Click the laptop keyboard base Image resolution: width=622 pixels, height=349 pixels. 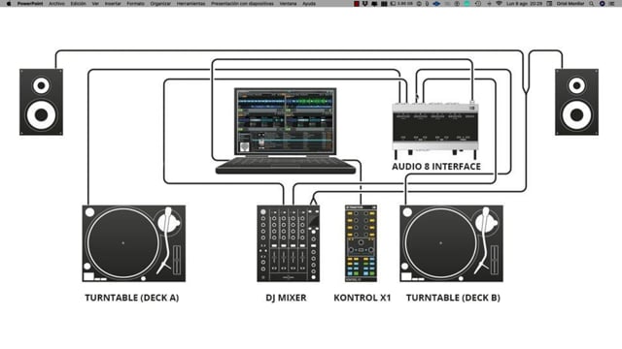tap(286, 166)
